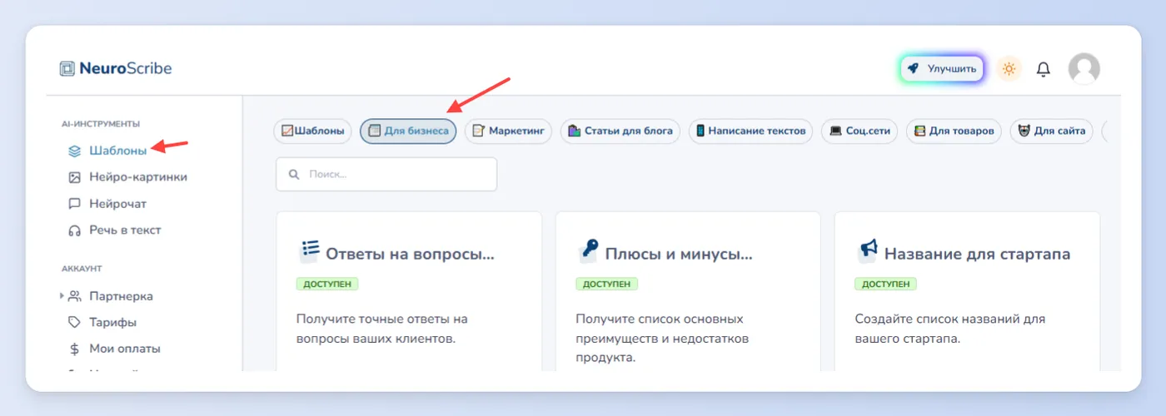Click the people icon beside Партнерка
Screen dimensions: 1166x416
tap(74, 296)
